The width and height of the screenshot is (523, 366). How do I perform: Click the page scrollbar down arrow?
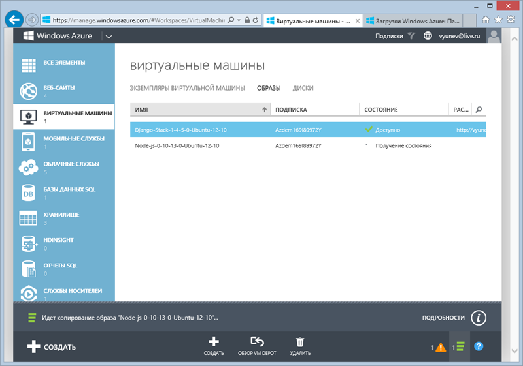point(515,351)
